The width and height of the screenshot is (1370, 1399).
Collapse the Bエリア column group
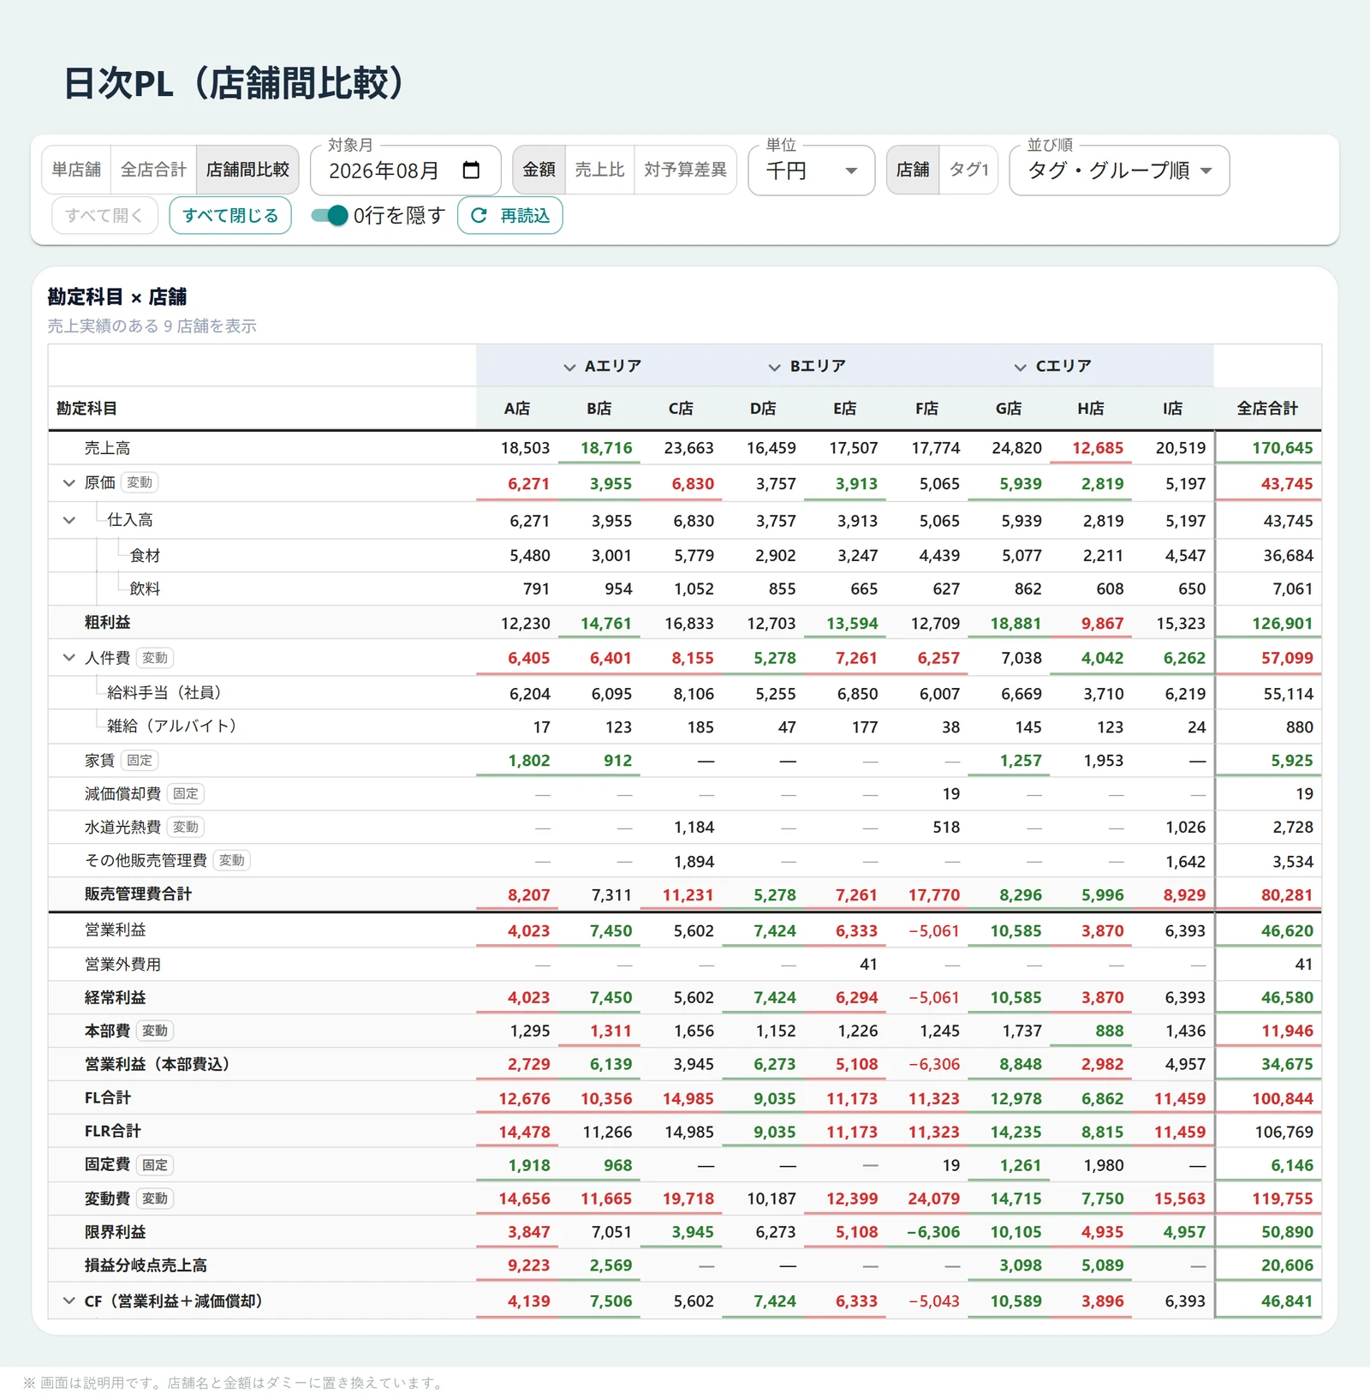(x=774, y=367)
